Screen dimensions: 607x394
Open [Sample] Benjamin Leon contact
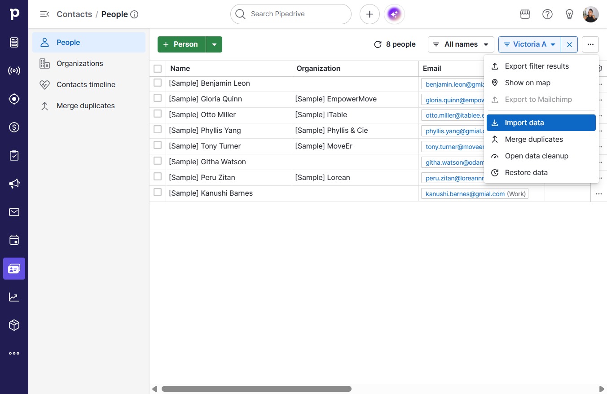click(x=209, y=83)
